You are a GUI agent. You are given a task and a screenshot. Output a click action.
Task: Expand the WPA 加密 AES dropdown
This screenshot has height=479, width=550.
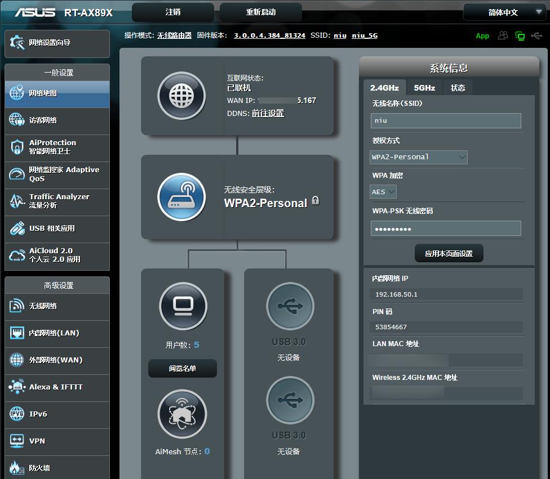[x=383, y=192]
